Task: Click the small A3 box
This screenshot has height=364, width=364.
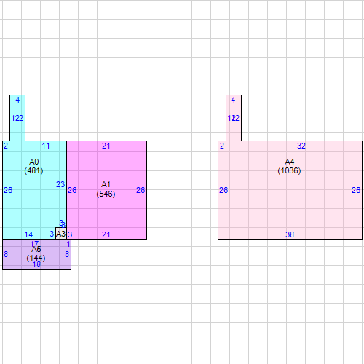Action: pos(61,234)
